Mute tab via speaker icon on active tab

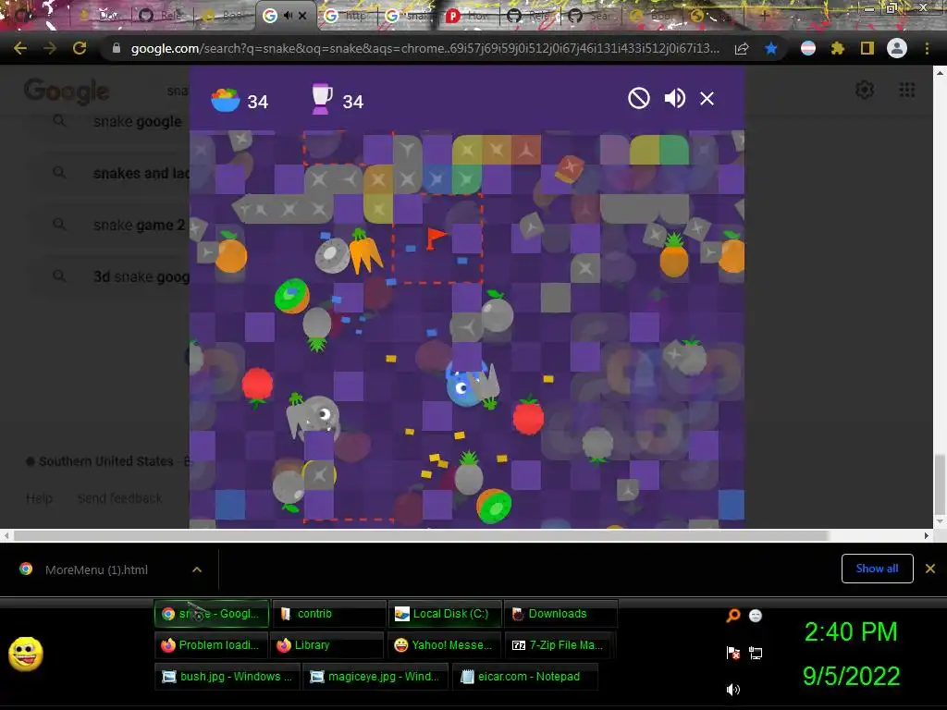point(289,16)
